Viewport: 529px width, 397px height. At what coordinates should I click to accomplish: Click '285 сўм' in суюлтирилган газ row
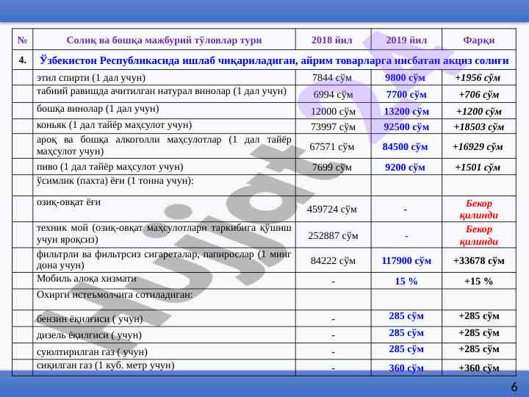[406, 349]
